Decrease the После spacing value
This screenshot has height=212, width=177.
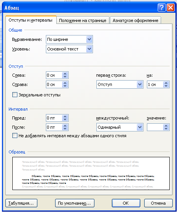click(x=65, y=129)
